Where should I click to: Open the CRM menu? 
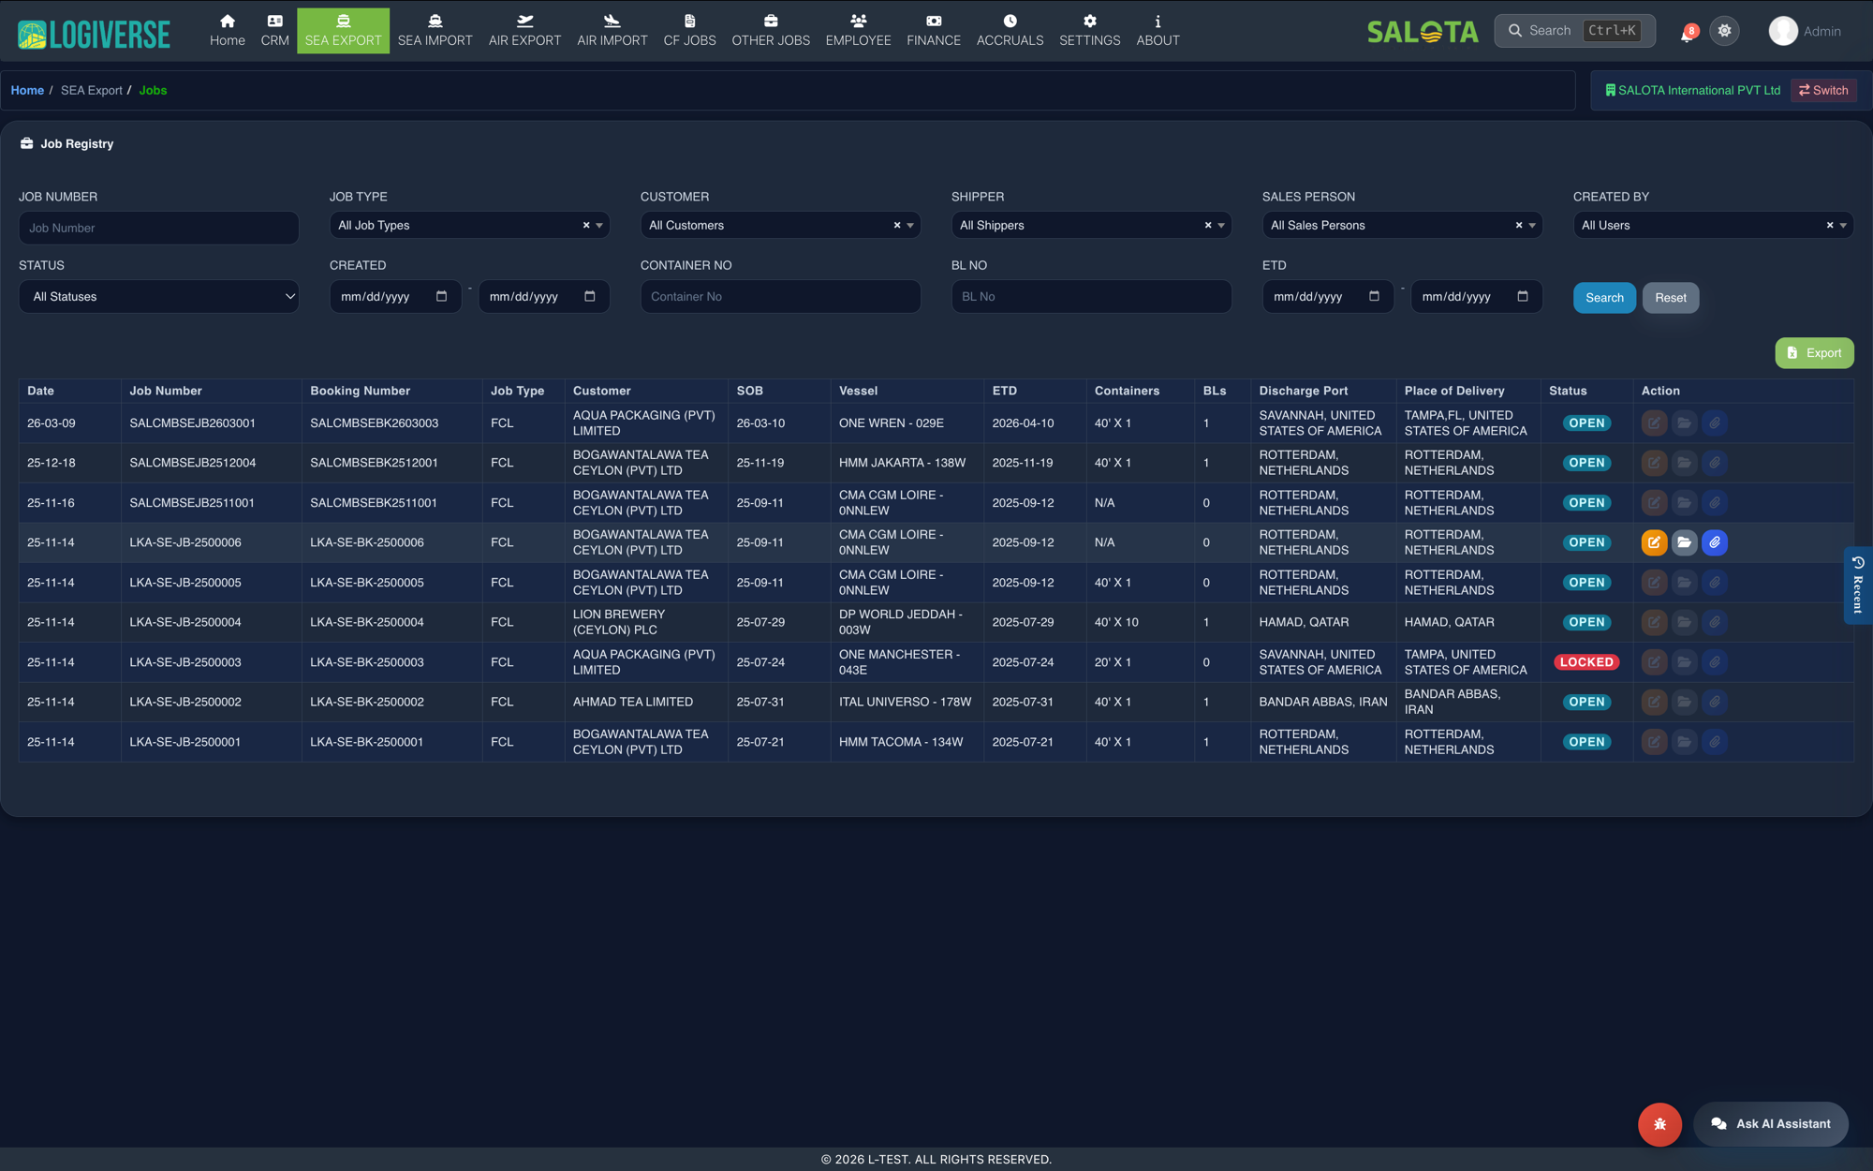(274, 31)
